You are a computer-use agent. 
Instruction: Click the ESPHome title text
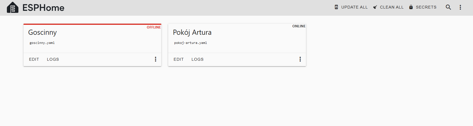click(x=43, y=8)
